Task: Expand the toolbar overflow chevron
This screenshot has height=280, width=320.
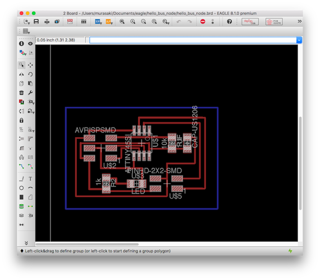Action: point(299,21)
